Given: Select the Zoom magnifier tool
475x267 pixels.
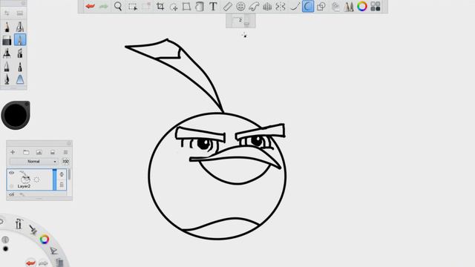Looking at the screenshot, I should [118, 7].
